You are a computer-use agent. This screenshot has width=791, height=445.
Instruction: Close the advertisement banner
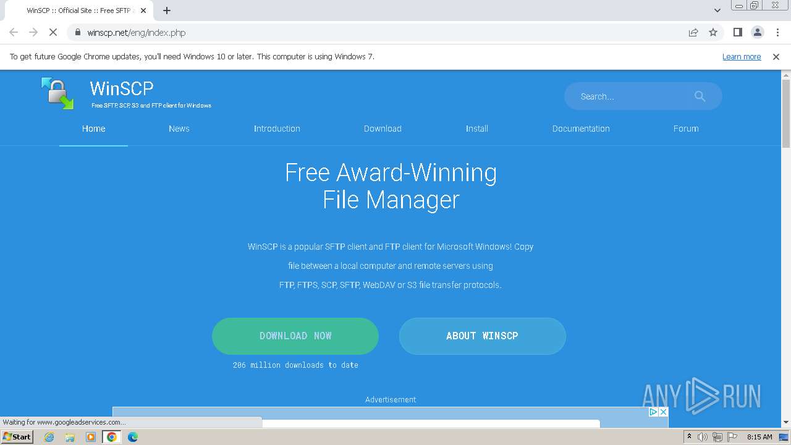click(663, 412)
